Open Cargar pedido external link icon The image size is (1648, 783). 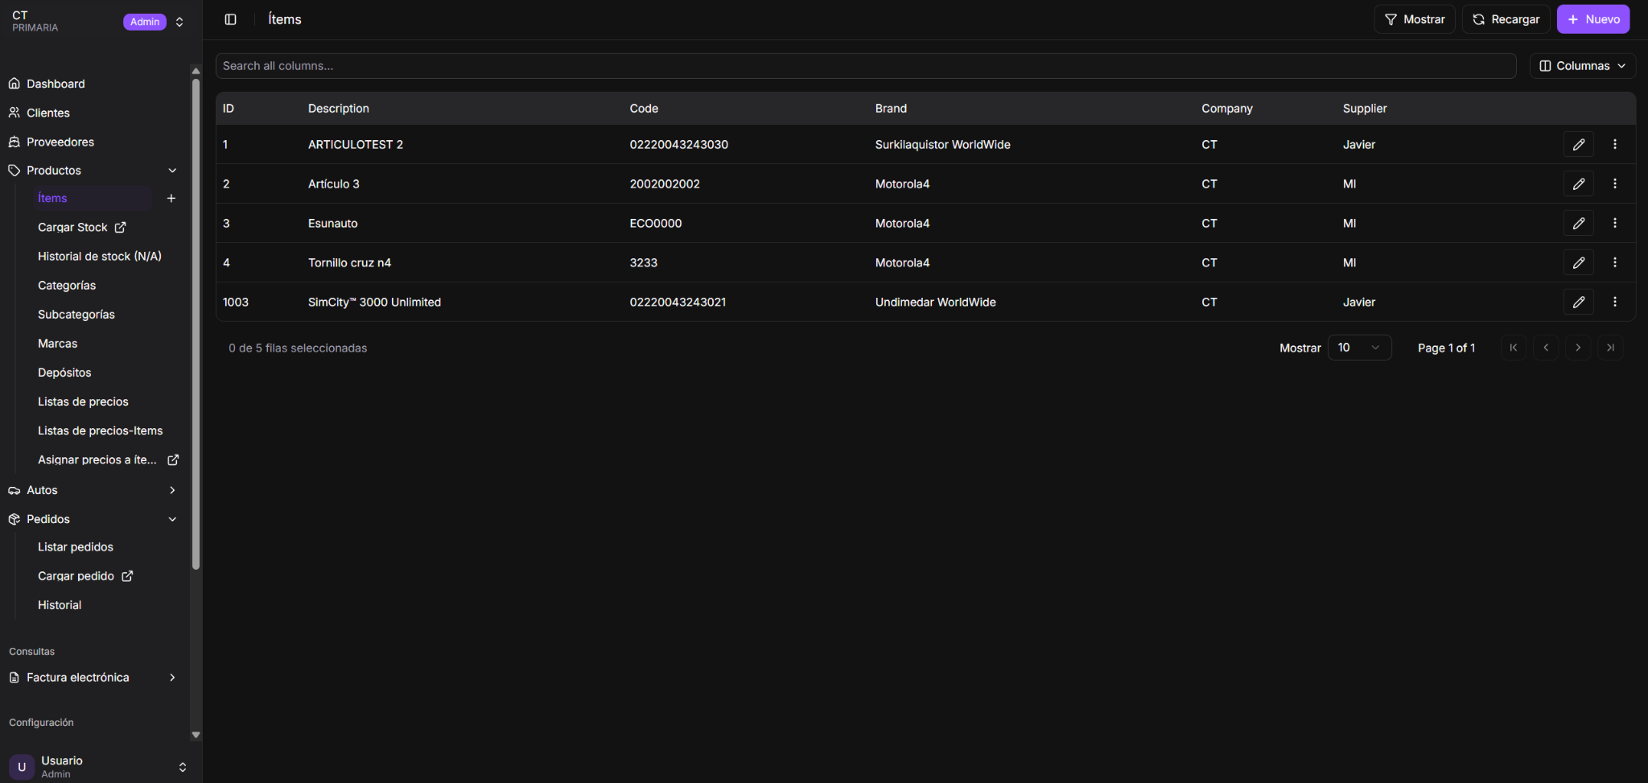tap(127, 576)
